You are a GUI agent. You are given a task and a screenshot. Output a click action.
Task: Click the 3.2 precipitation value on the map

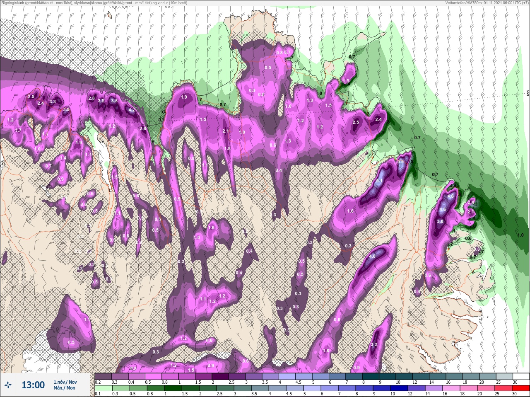click(374, 344)
